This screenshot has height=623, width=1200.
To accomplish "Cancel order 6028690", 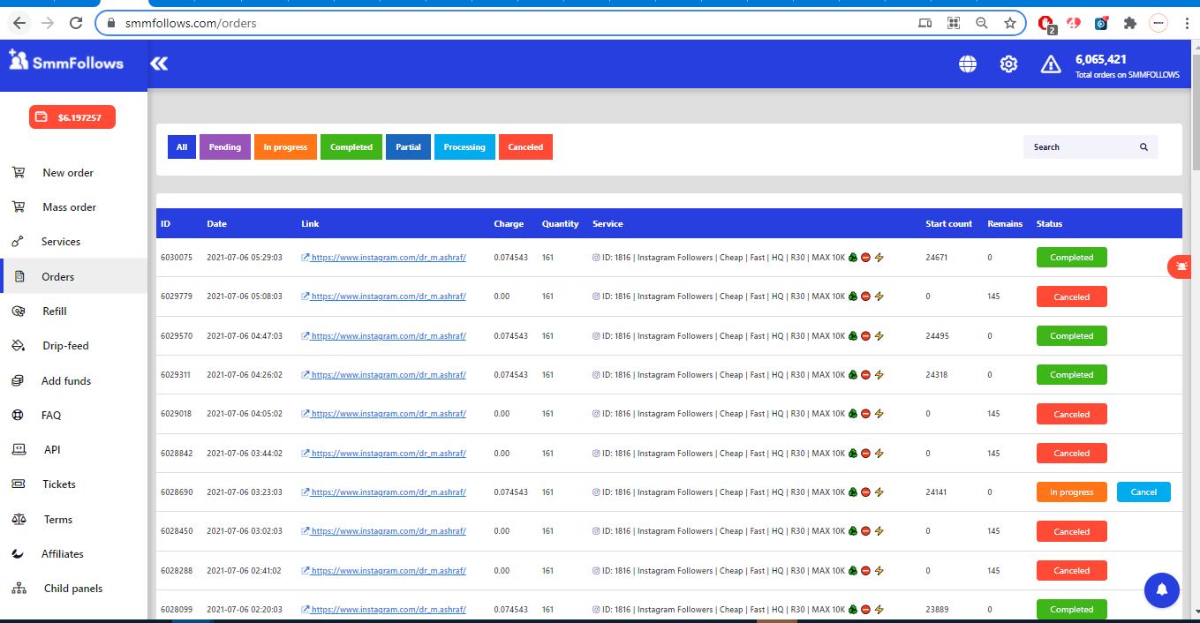I will click(1143, 492).
